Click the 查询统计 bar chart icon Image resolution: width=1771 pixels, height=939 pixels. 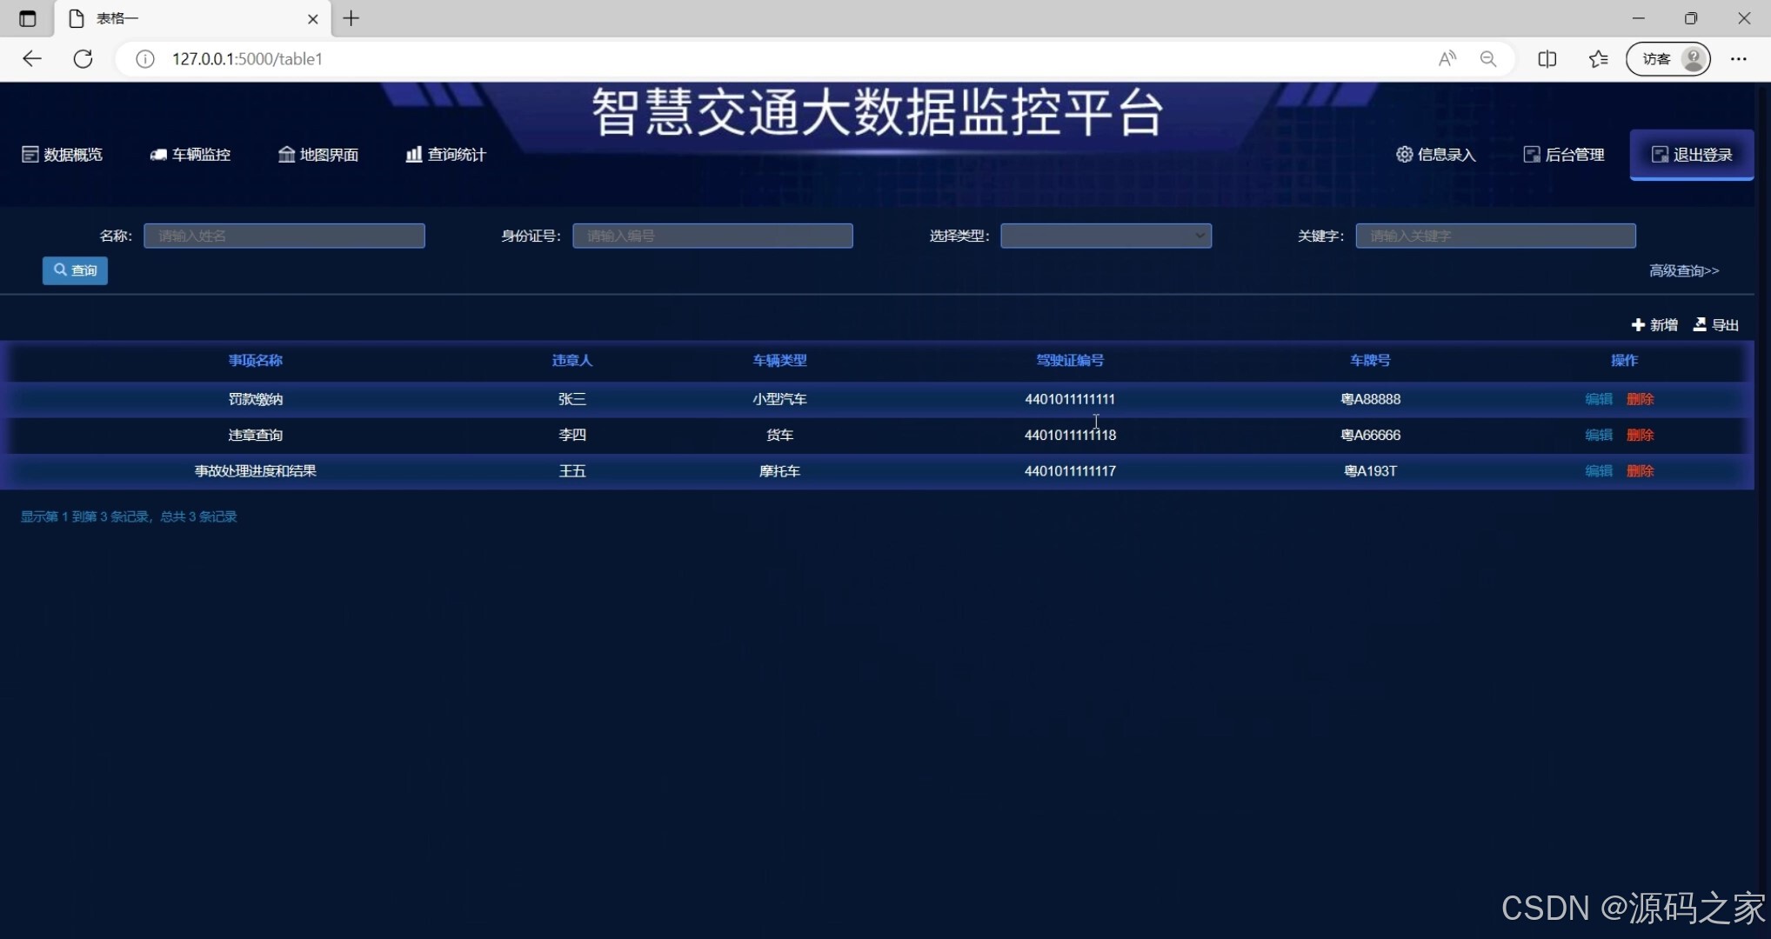[x=414, y=155]
